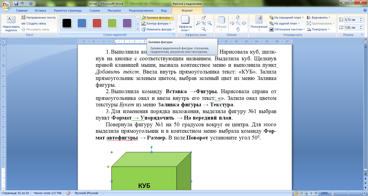The image size is (368, 196).
Task: Click Число слов: 1/2 756 indicator
Action: [x=48, y=193]
